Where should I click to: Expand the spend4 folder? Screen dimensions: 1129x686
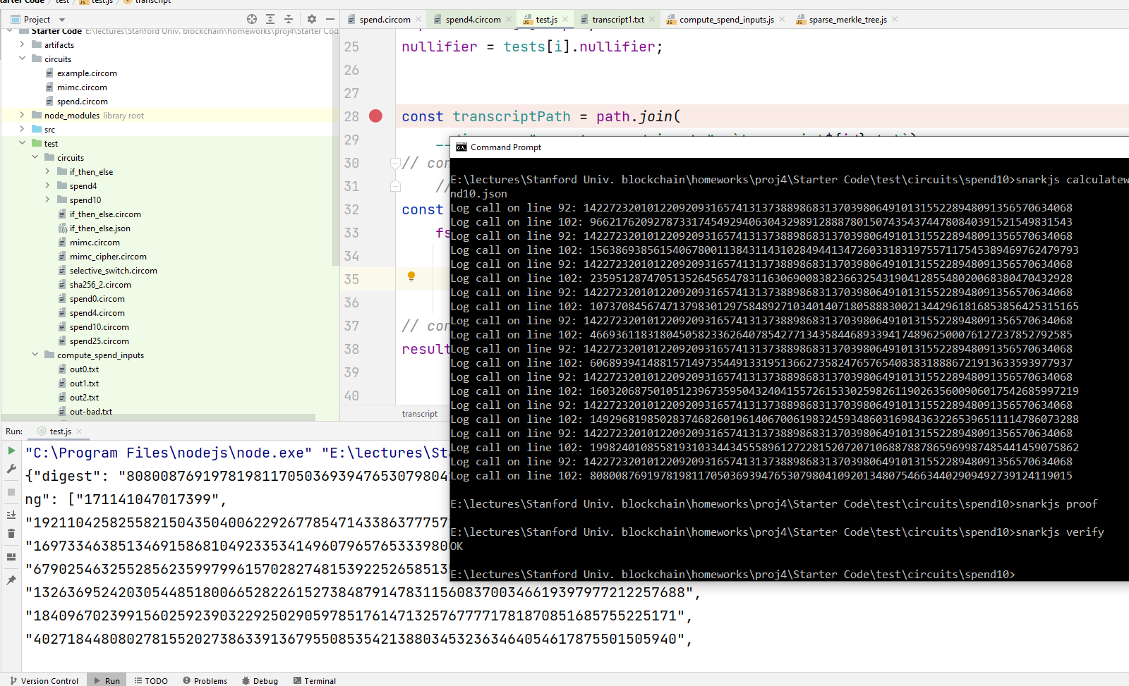click(x=47, y=185)
